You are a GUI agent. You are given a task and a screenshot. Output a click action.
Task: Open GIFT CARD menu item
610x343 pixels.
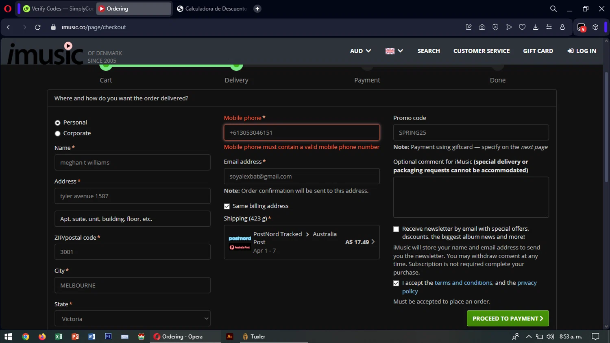(x=538, y=51)
